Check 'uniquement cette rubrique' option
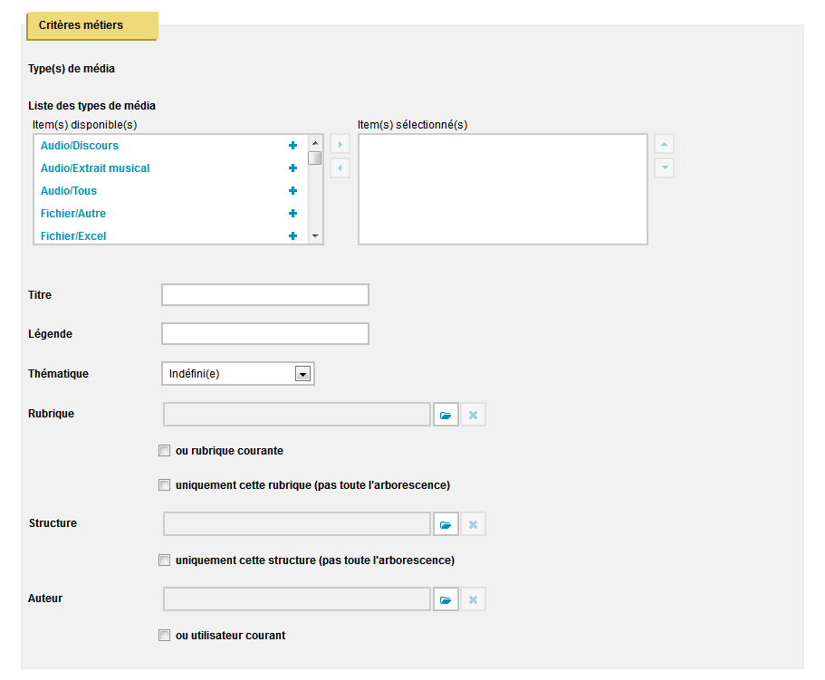The height and width of the screenshot is (680, 825). (x=164, y=485)
